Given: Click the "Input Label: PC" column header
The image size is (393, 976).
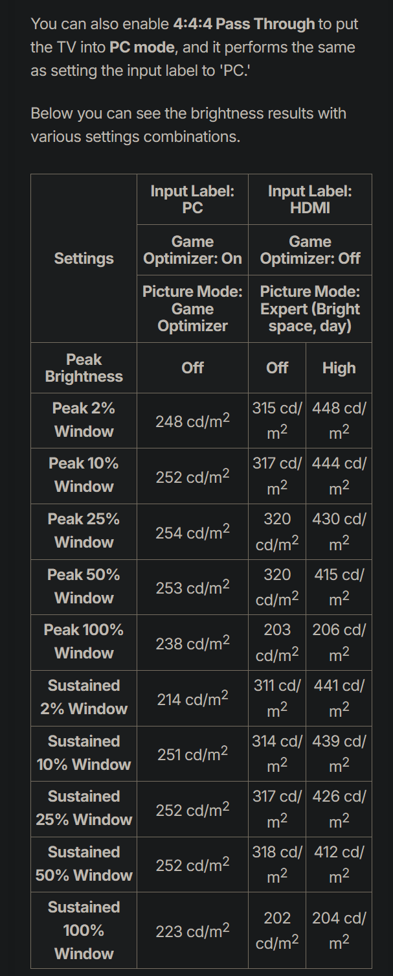Looking at the screenshot, I should coord(192,200).
